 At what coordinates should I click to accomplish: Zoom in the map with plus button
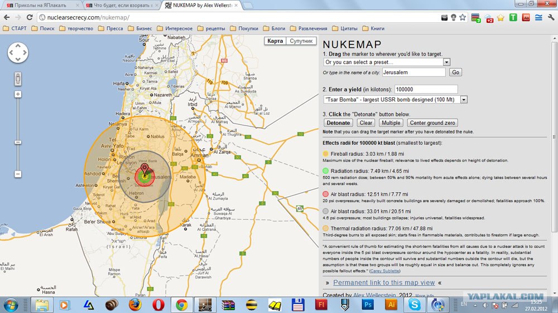coord(18,94)
